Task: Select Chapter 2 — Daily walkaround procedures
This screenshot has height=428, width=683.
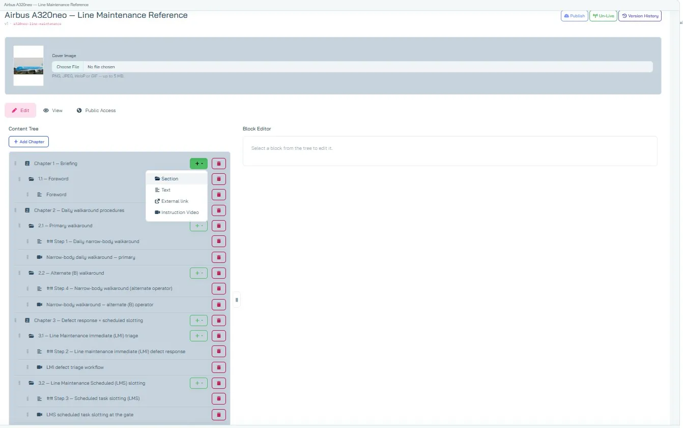Action: [79, 210]
